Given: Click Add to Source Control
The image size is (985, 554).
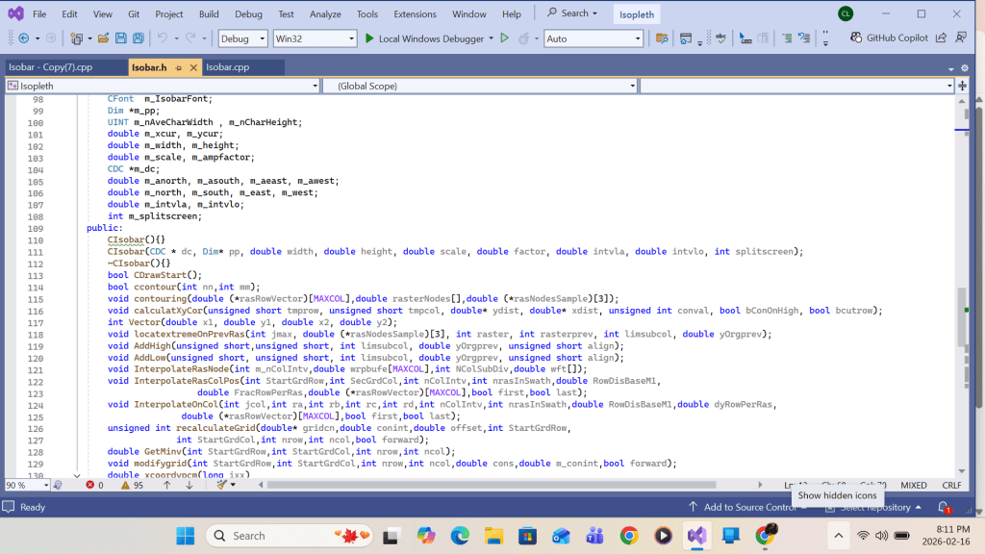Looking at the screenshot, I should click(742, 507).
